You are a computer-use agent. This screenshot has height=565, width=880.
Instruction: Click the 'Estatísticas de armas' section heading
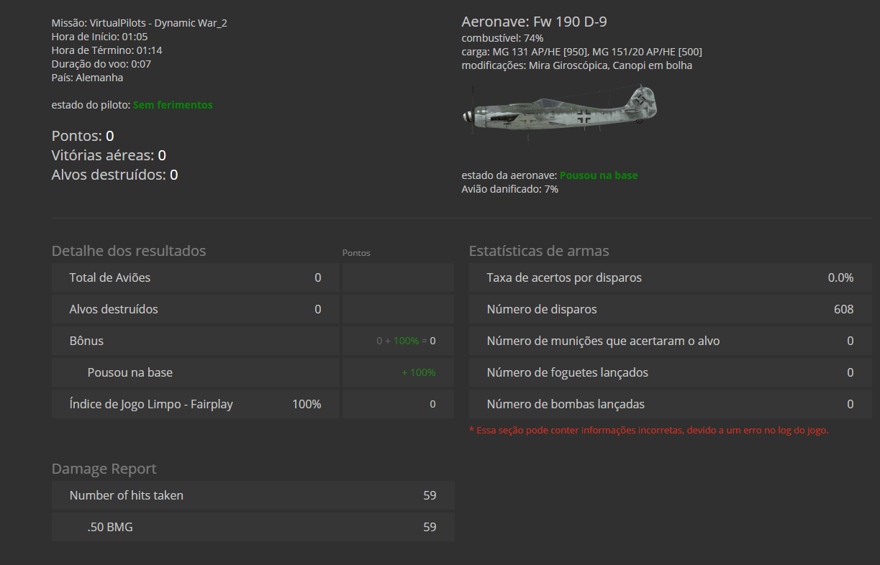539,251
